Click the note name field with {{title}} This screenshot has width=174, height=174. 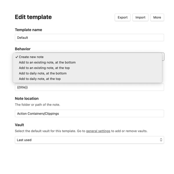89,87
